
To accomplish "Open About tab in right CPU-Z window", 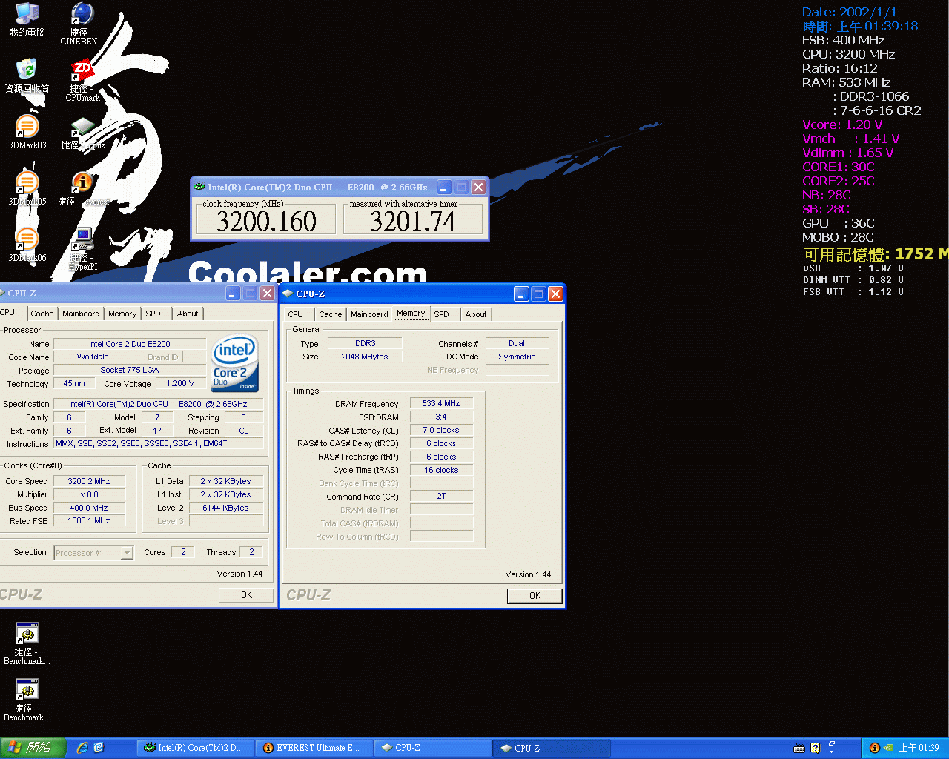I will coord(476,314).
